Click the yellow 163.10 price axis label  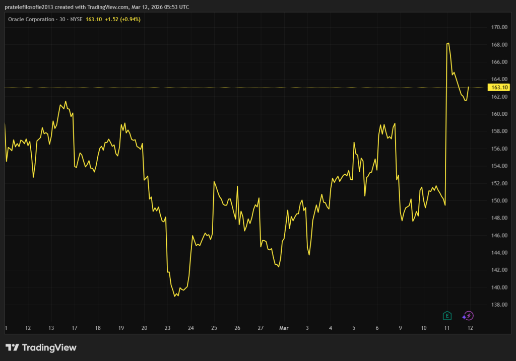(x=499, y=87)
